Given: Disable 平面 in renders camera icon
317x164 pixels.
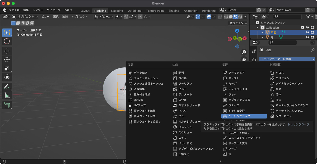Looking at the screenshot, I should click(312, 32).
